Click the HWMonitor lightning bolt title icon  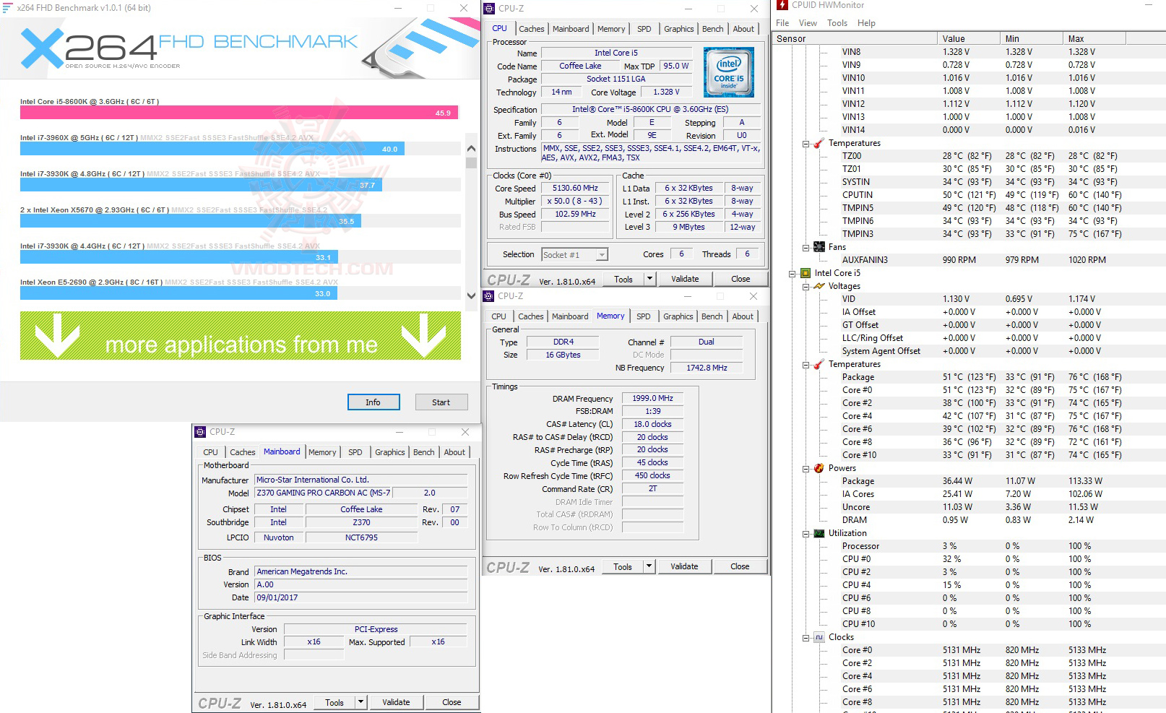[x=782, y=5]
